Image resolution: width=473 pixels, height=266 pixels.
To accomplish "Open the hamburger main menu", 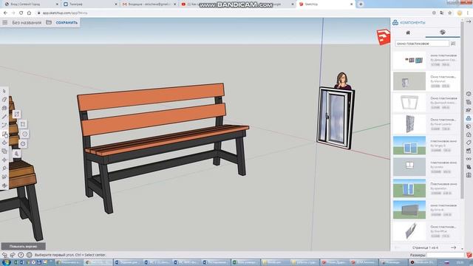I will 5,22.
